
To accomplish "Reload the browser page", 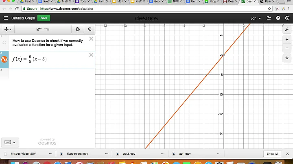I will pos(17,9).
